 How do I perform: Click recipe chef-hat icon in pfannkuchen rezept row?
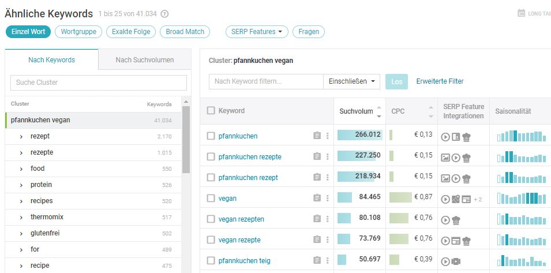pyautogui.click(x=466, y=178)
